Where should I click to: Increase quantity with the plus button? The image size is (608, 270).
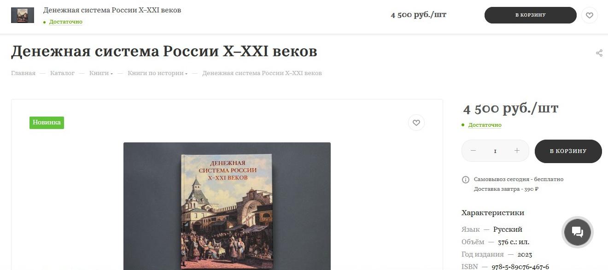pyautogui.click(x=517, y=151)
